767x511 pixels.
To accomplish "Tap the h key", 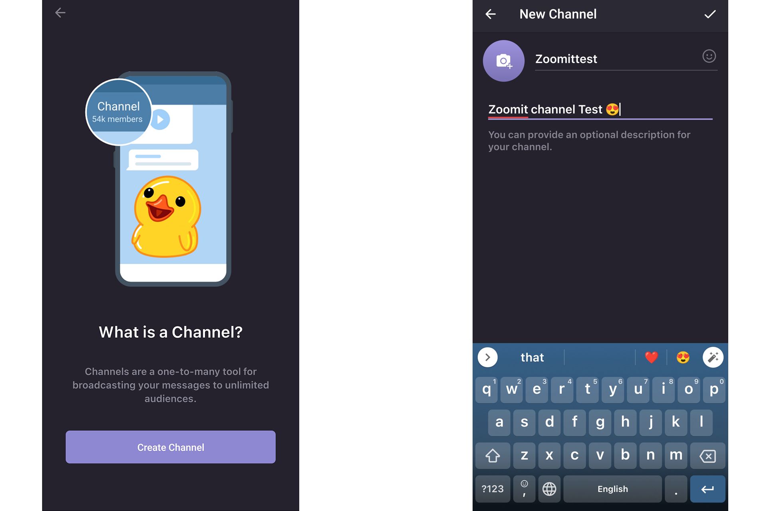I will pos(626,422).
